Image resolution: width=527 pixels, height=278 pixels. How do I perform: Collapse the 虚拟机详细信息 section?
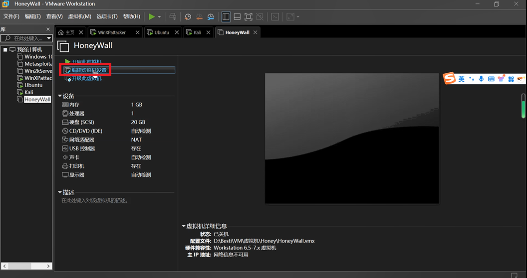point(184,226)
